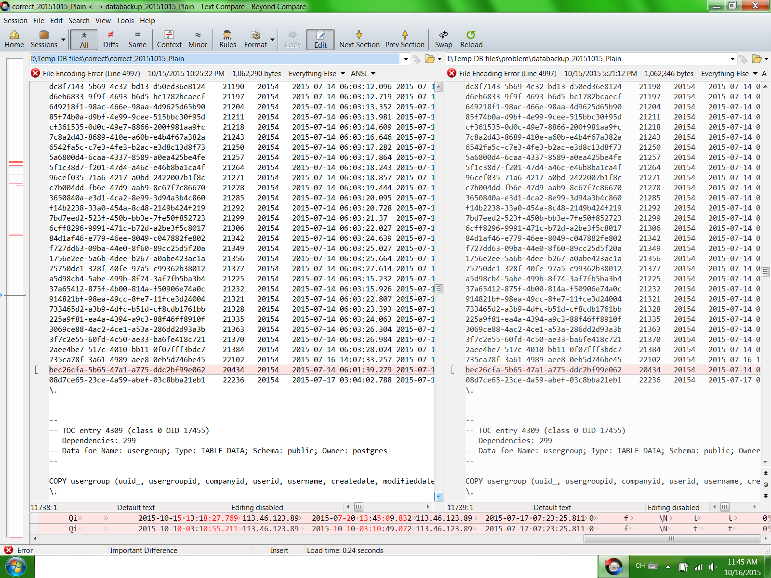Image resolution: width=771 pixels, height=578 pixels.
Task: Click the battery power tray icon
Action: (x=683, y=567)
